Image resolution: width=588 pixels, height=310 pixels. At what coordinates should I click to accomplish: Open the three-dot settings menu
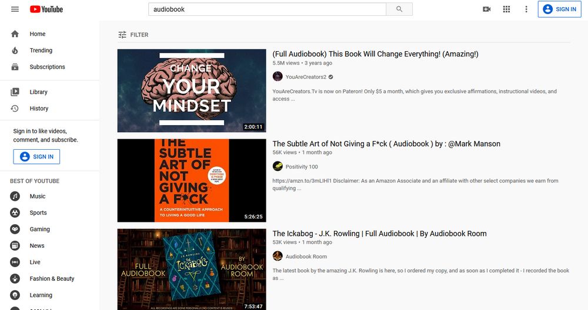526,9
